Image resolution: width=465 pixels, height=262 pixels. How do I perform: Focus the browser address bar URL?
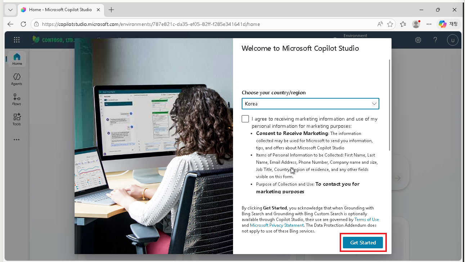(151, 24)
